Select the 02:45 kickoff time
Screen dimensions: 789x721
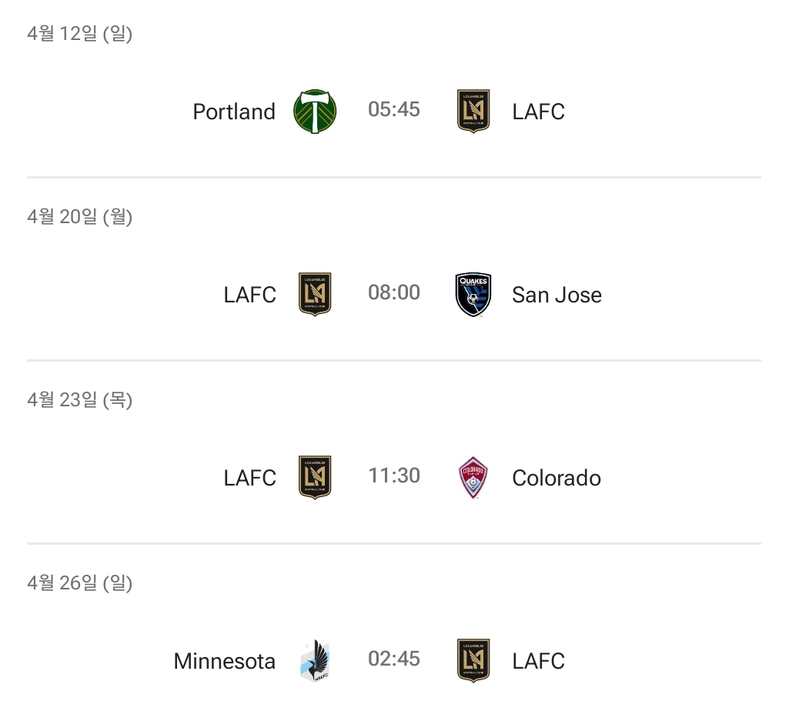(x=394, y=659)
